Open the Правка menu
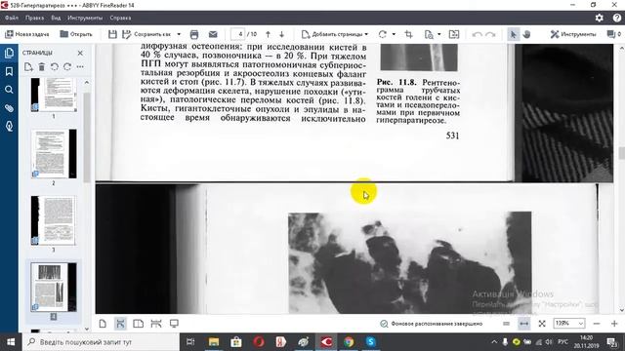 point(35,18)
